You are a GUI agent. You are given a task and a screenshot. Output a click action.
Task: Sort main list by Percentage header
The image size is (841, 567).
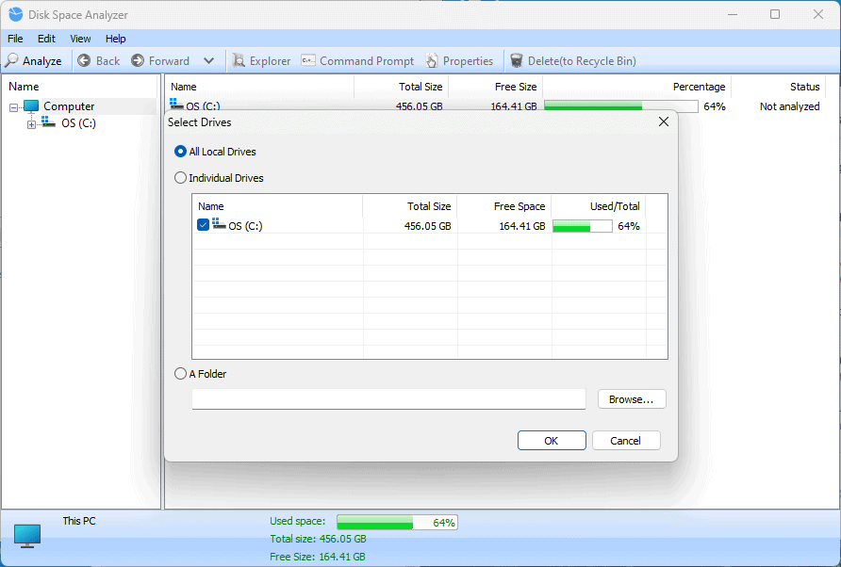(x=637, y=87)
